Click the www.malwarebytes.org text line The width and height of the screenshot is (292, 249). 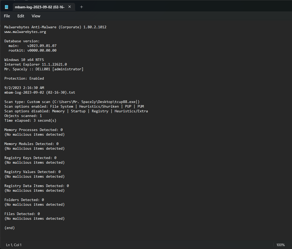tap(25, 32)
